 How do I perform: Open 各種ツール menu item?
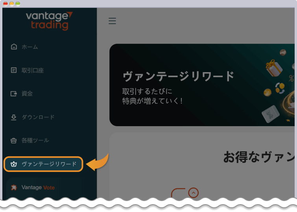point(35,141)
